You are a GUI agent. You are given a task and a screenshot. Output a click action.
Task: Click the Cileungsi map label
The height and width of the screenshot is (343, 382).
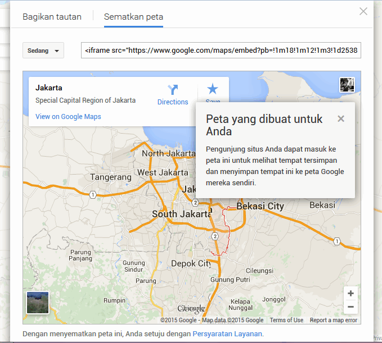point(259,271)
